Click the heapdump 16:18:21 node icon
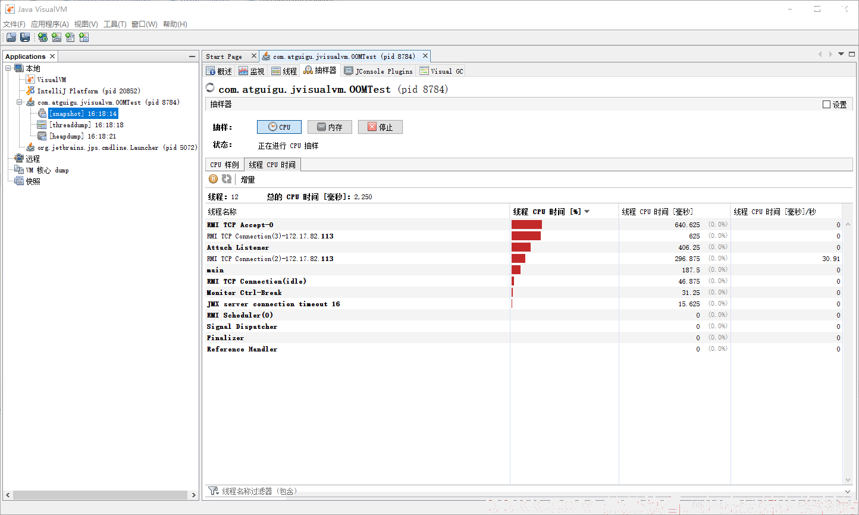This screenshot has height=515, width=859. click(x=42, y=136)
